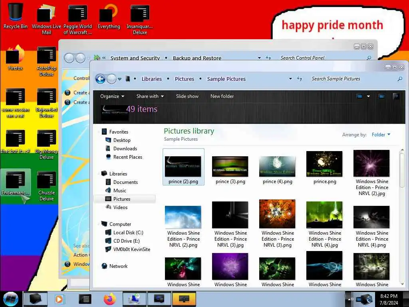Select Desktop under Favorites
Screen dimensions: 409x307
pos(122,140)
